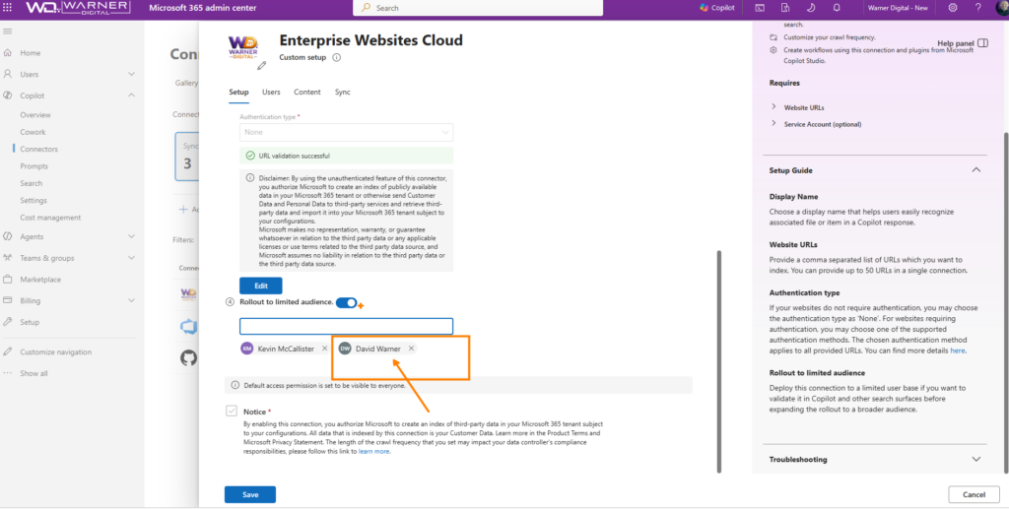Image resolution: width=1009 pixels, height=509 pixels.
Task: Open Cloud Shell terminal icon
Action: [760, 8]
